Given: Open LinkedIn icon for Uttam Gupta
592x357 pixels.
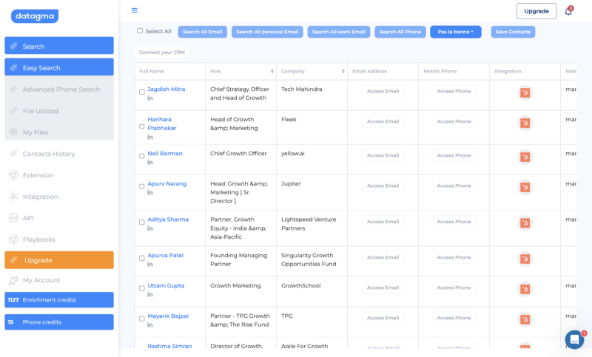Looking at the screenshot, I should click(150, 294).
